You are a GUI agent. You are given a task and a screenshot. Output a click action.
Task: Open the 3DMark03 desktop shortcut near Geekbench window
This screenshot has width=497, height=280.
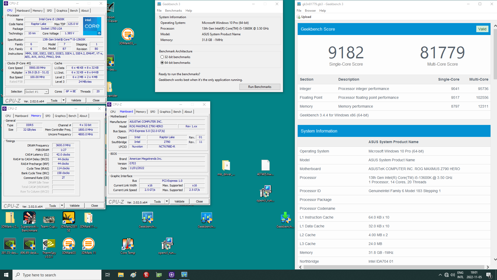tap(128, 36)
